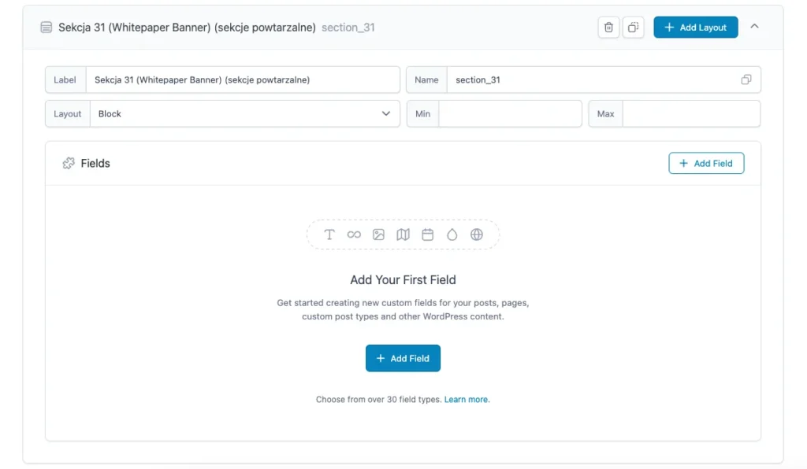Click the puzzle piece Fields icon

(x=69, y=164)
